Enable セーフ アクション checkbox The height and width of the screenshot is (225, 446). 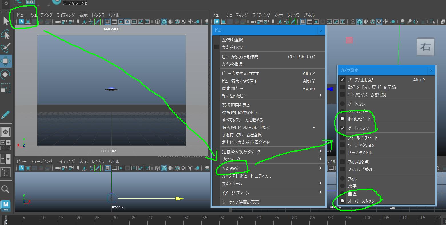click(x=342, y=145)
